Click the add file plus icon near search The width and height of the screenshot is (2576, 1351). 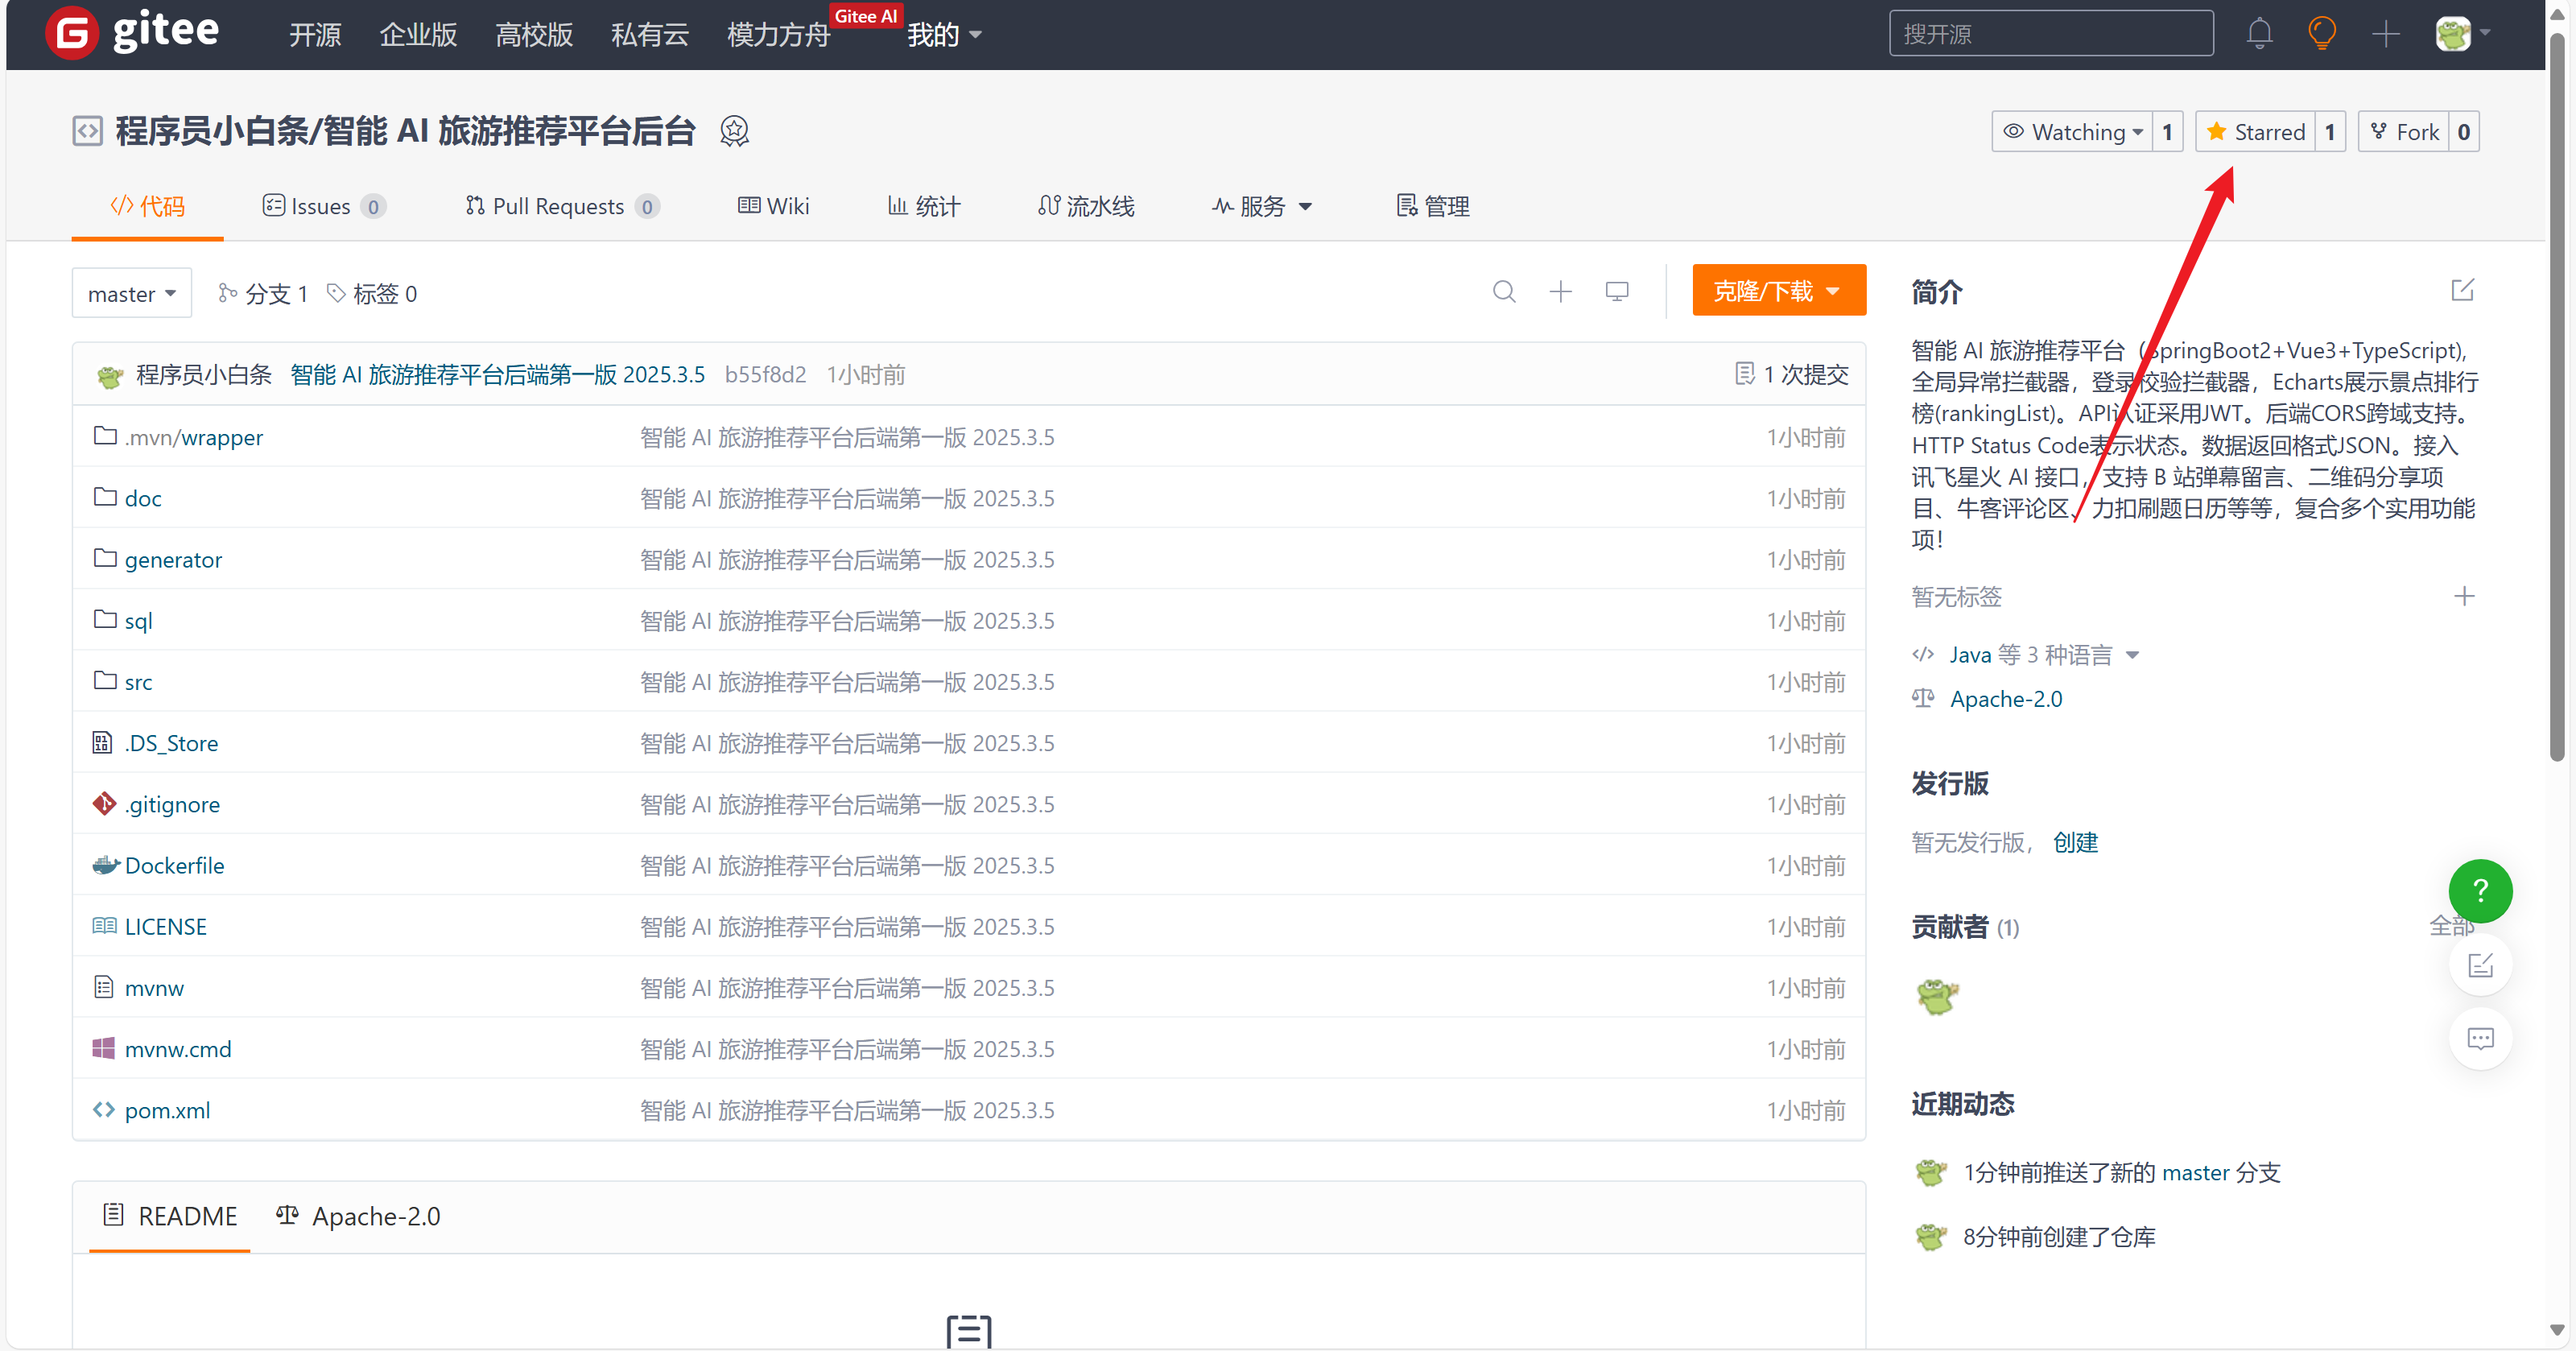(1560, 291)
